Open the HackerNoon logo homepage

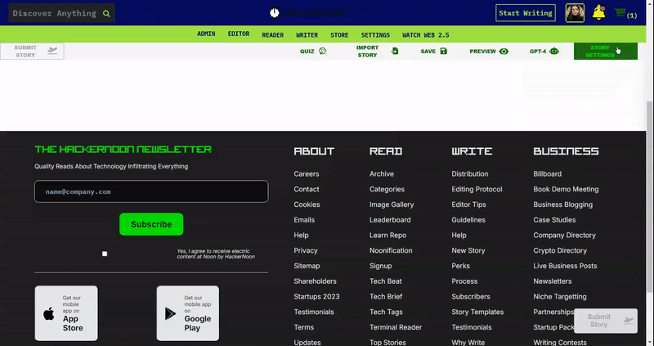[310, 13]
